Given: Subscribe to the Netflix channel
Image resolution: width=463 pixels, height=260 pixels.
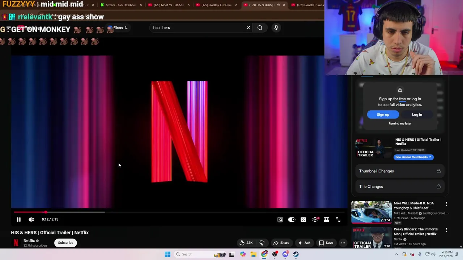Looking at the screenshot, I should click(65, 243).
